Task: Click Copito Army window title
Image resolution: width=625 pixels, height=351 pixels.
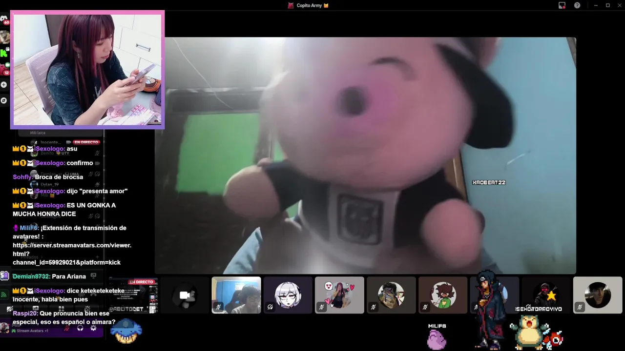Action: [x=312, y=5]
